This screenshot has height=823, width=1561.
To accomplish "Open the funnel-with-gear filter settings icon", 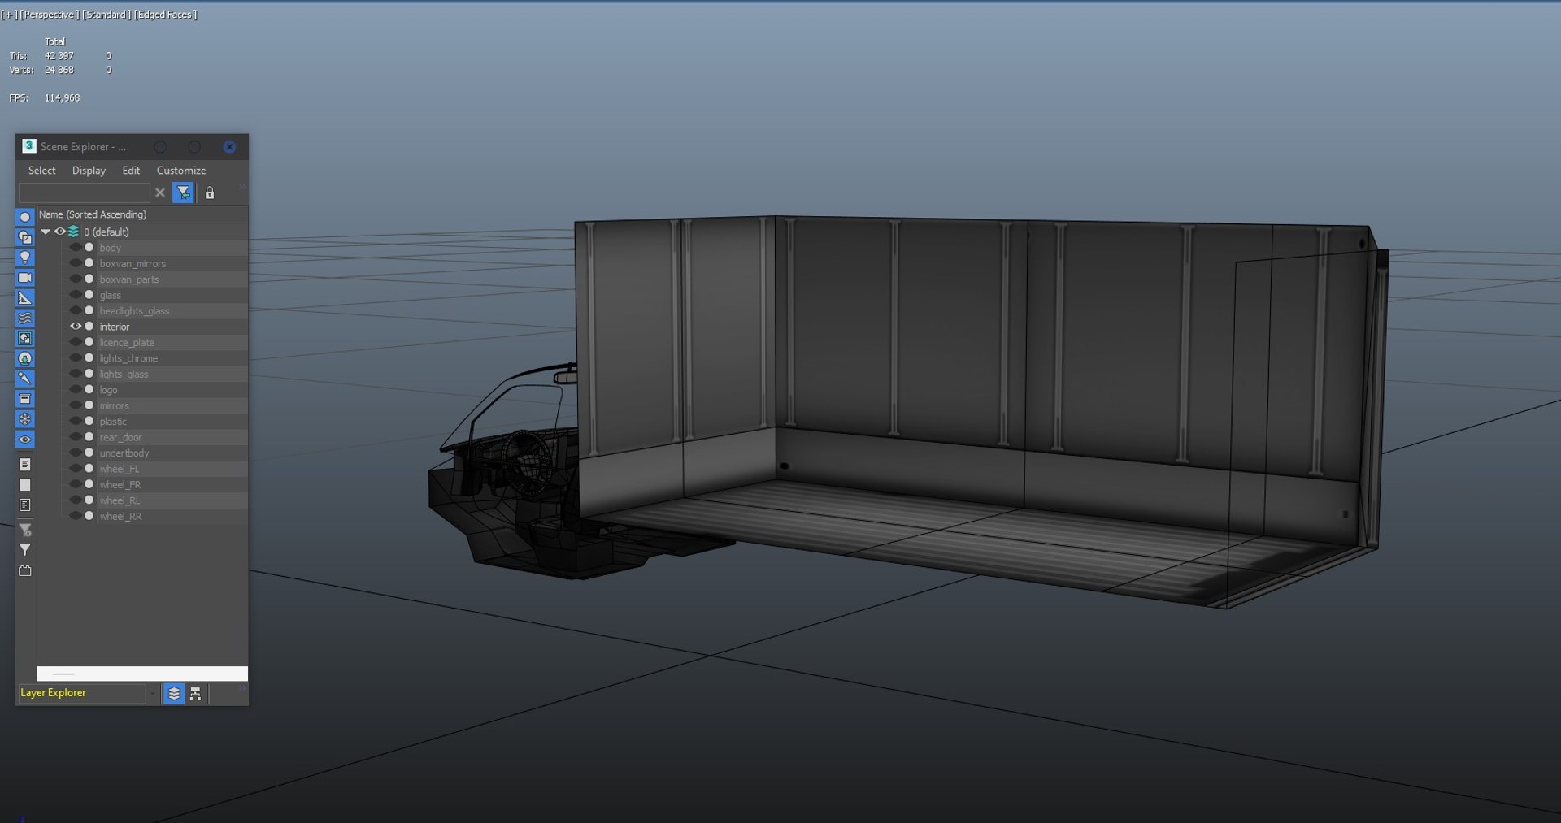I will (24, 531).
